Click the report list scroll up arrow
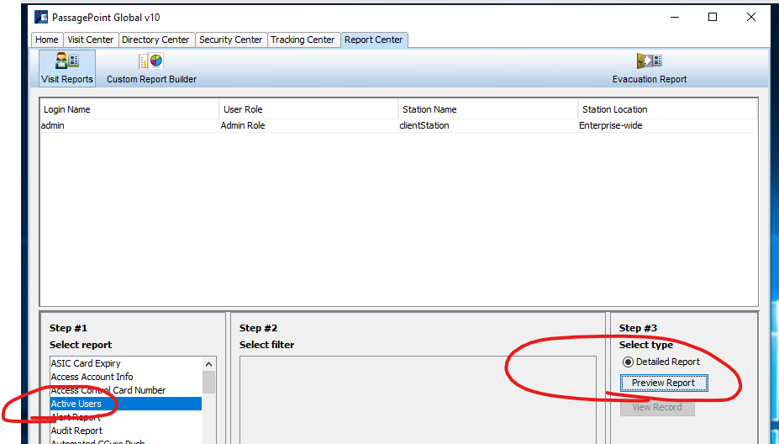This screenshot has width=779, height=444. (208, 364)
